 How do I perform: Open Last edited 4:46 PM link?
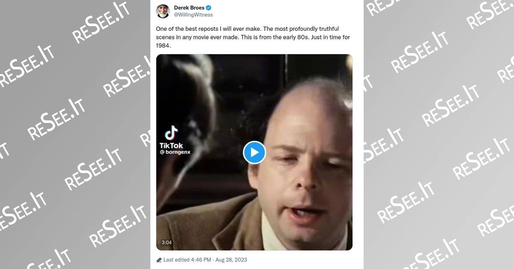point(187,260)
